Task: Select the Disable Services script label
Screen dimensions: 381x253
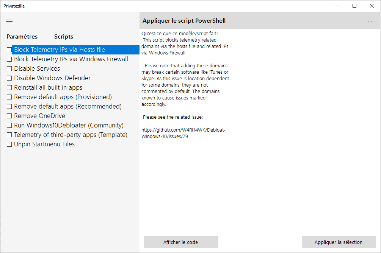Action: click(37, 68)
